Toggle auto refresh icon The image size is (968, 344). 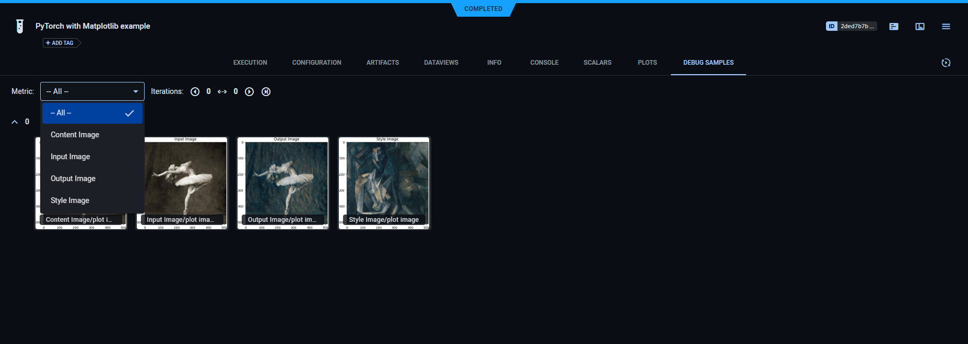pos(946,63)
